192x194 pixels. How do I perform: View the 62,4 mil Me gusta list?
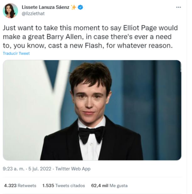pyautogui.click(x=109, y=186)
